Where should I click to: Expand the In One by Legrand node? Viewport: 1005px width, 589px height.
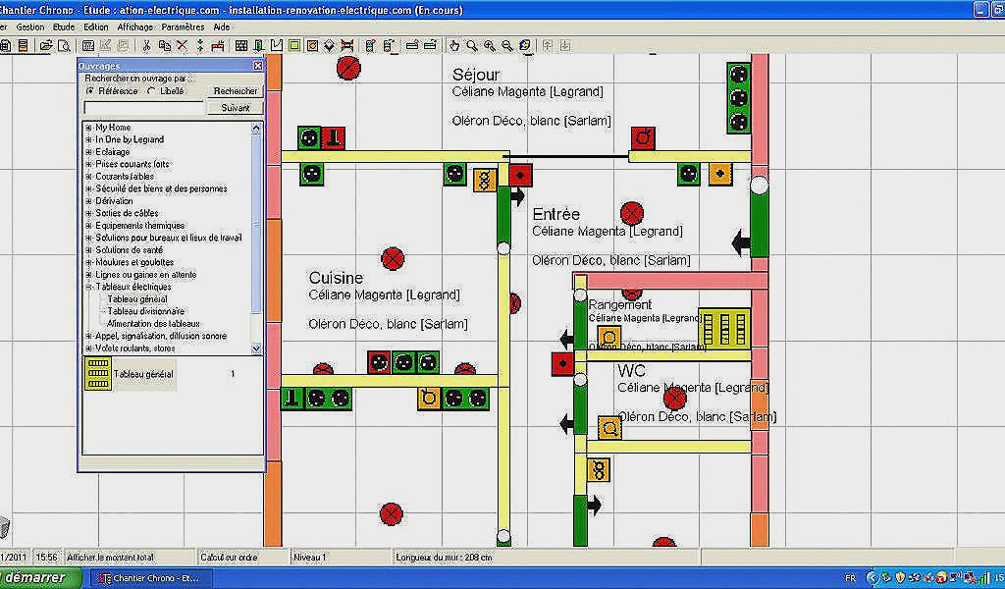(x=89, y=139)
